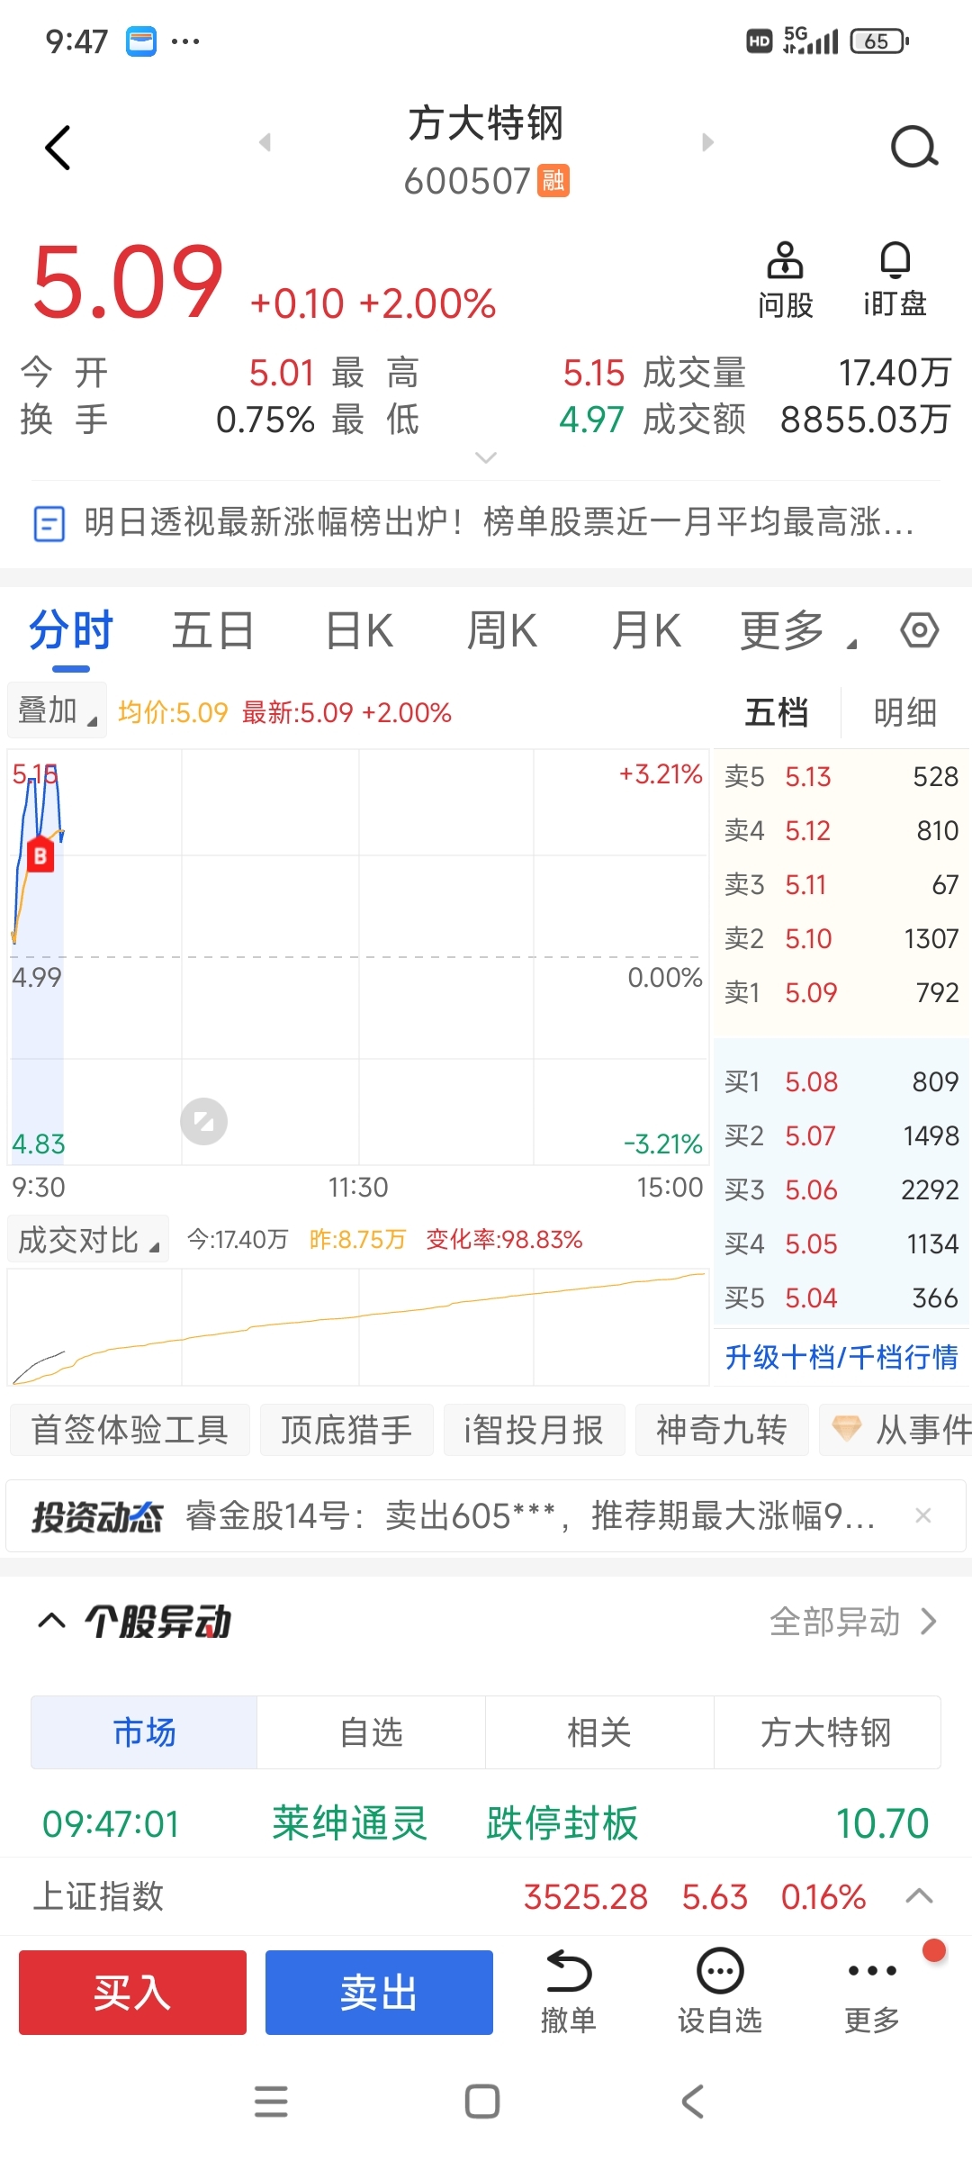Viewport: 972px width, 2161px height.
Task: Tap 上证指数 3525.28 index row
Action: [486, 1896]
